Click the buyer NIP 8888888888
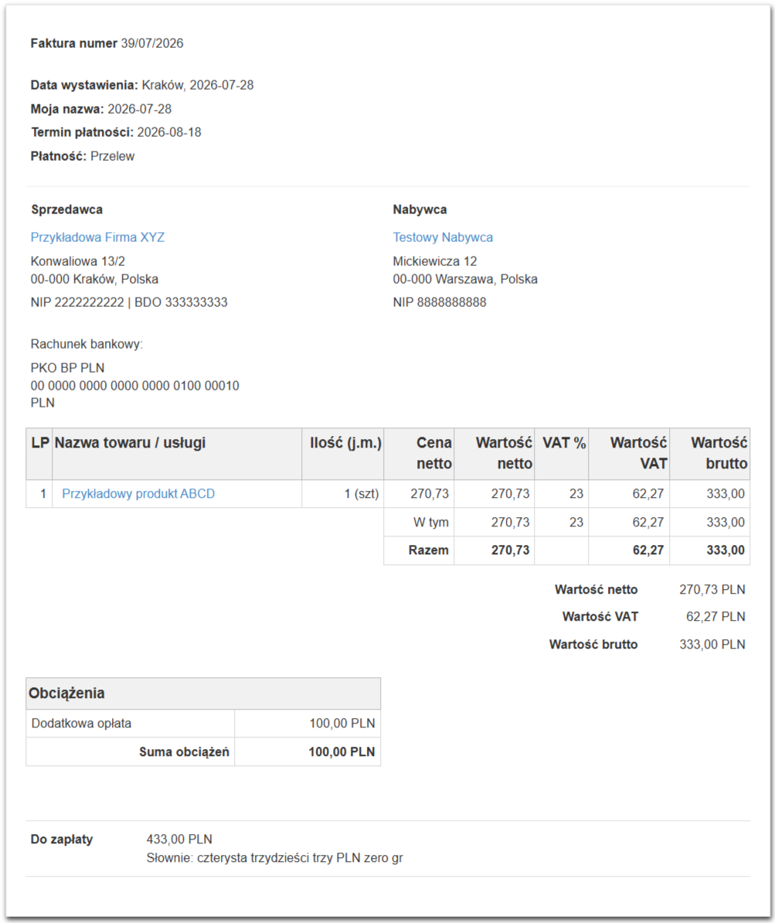775x923 pixels. pyautogui.click(x=440, y=302)
